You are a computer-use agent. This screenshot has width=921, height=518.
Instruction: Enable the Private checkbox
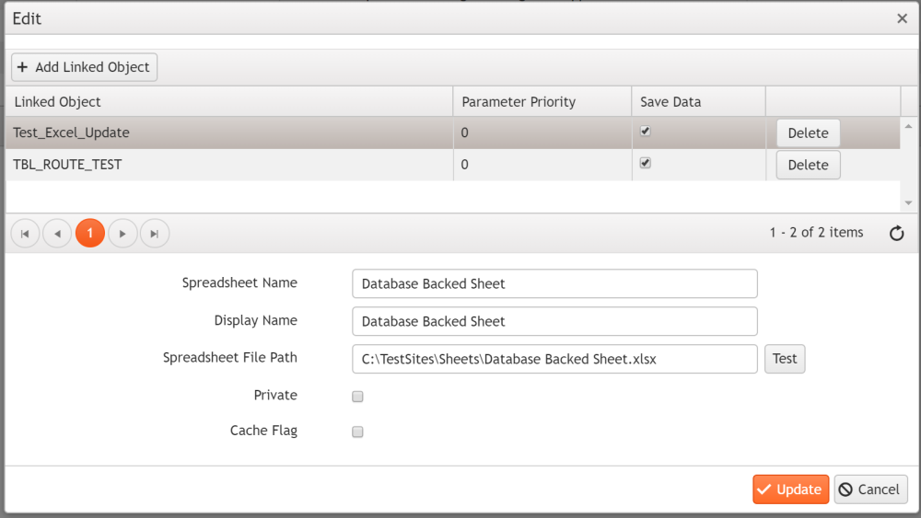pyautogui.click(x=358, y=397)
